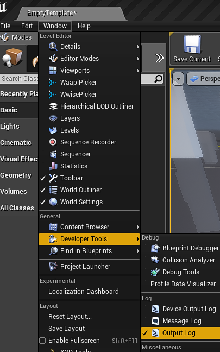
Task: Expand toolbar overflow double-chevron
Action: (x=160, y=58)
